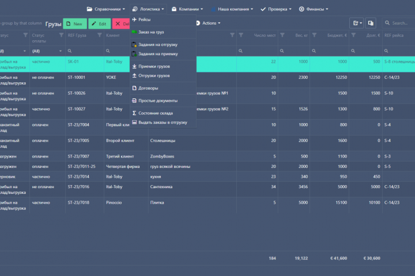Select row ST-10027
Image resolution: width=415 pixels, height=276 pixels.
point(207,112)
